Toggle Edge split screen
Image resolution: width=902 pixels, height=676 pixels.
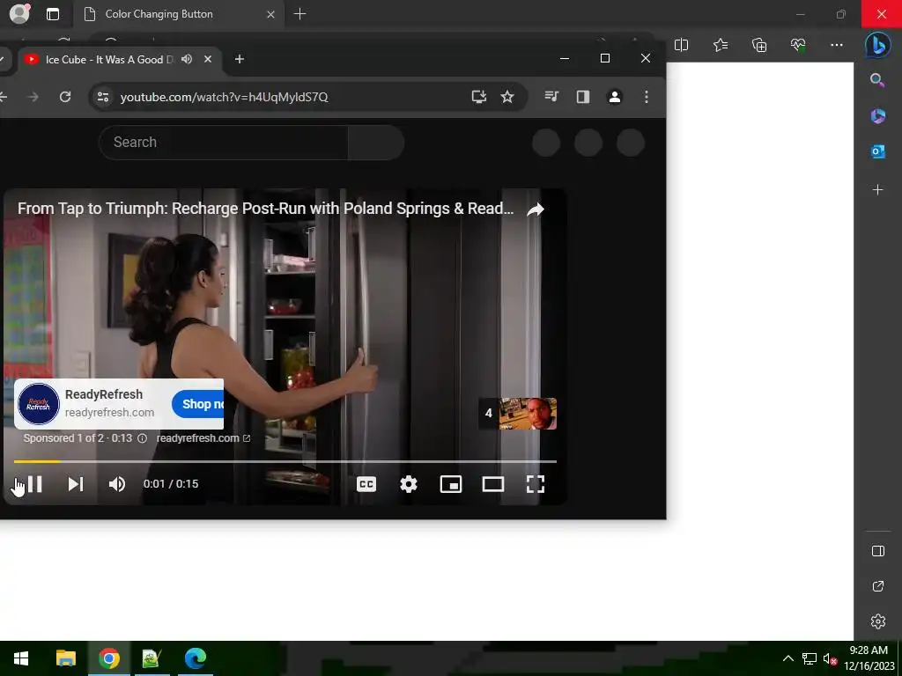click(681, 45)
